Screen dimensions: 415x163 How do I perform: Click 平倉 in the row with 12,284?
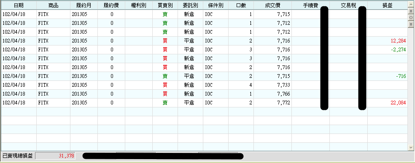point(189,41)
